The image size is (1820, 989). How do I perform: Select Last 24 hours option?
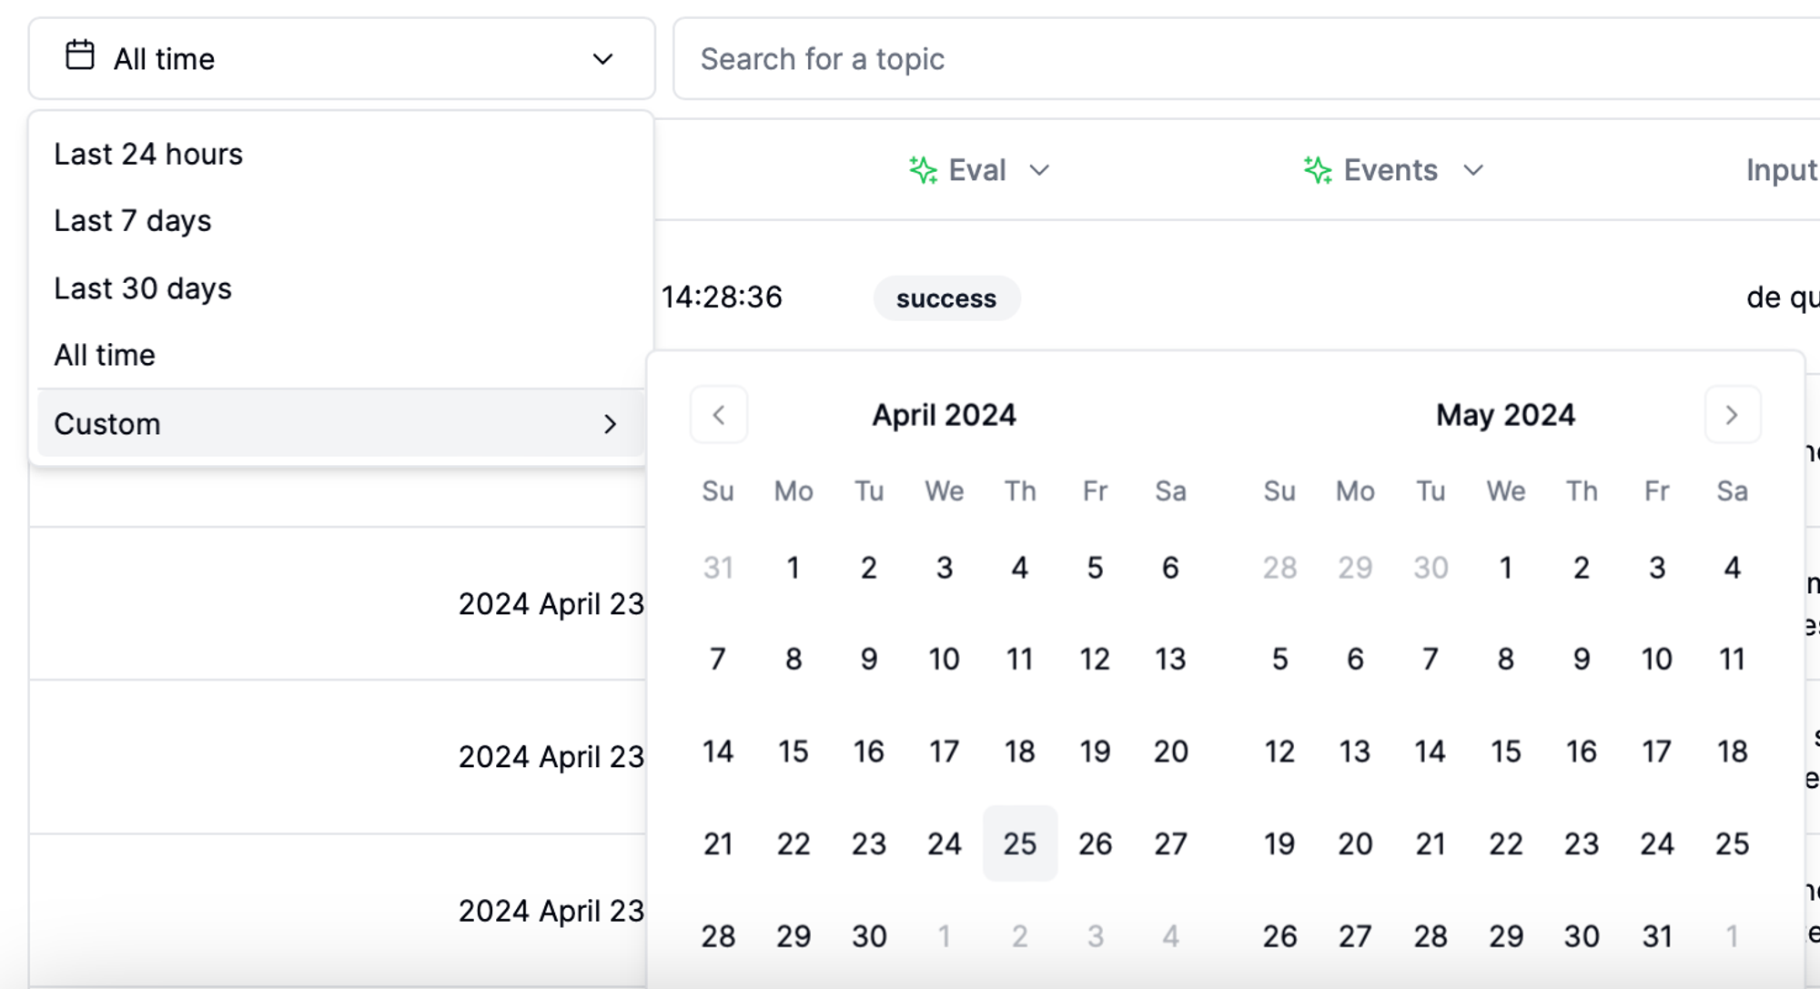click(148, 155)
